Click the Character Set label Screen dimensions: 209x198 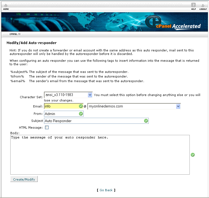[x=31, y=97]
